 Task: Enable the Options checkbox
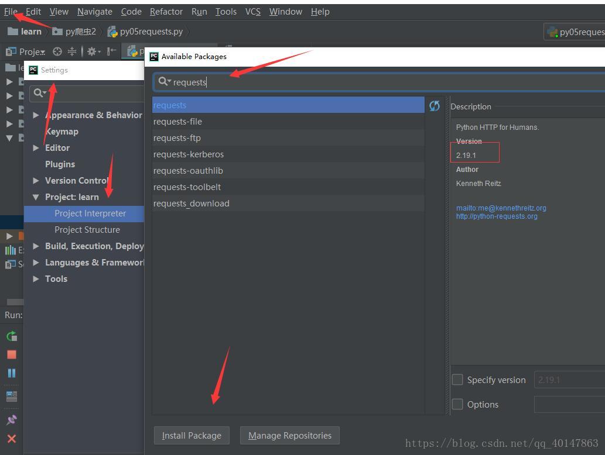point(457,404)
